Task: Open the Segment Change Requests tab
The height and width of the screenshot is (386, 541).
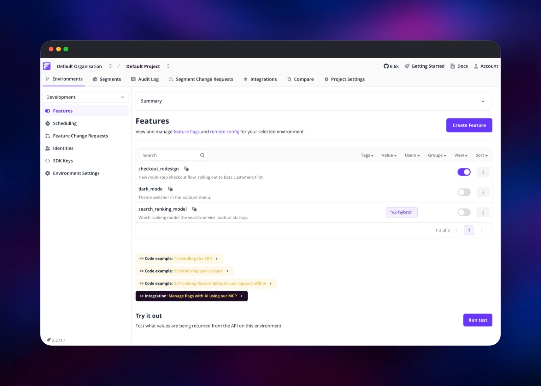Action: pyautogui.click(x=201, y=79)
